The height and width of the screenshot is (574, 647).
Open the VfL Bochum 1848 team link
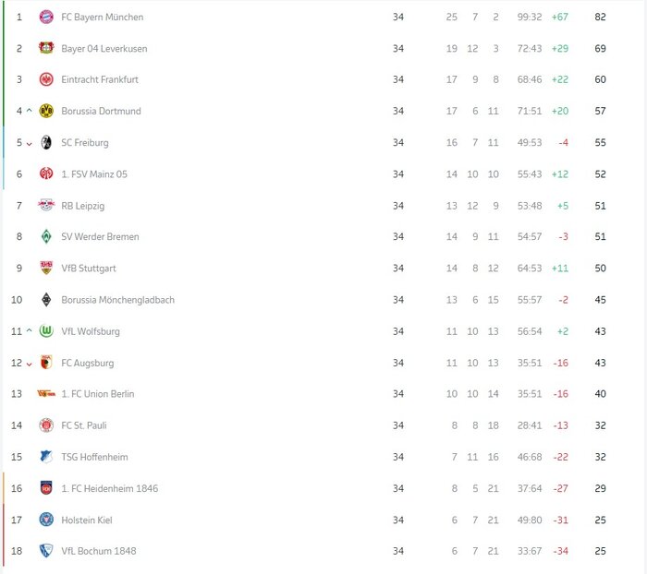point(99,551)
